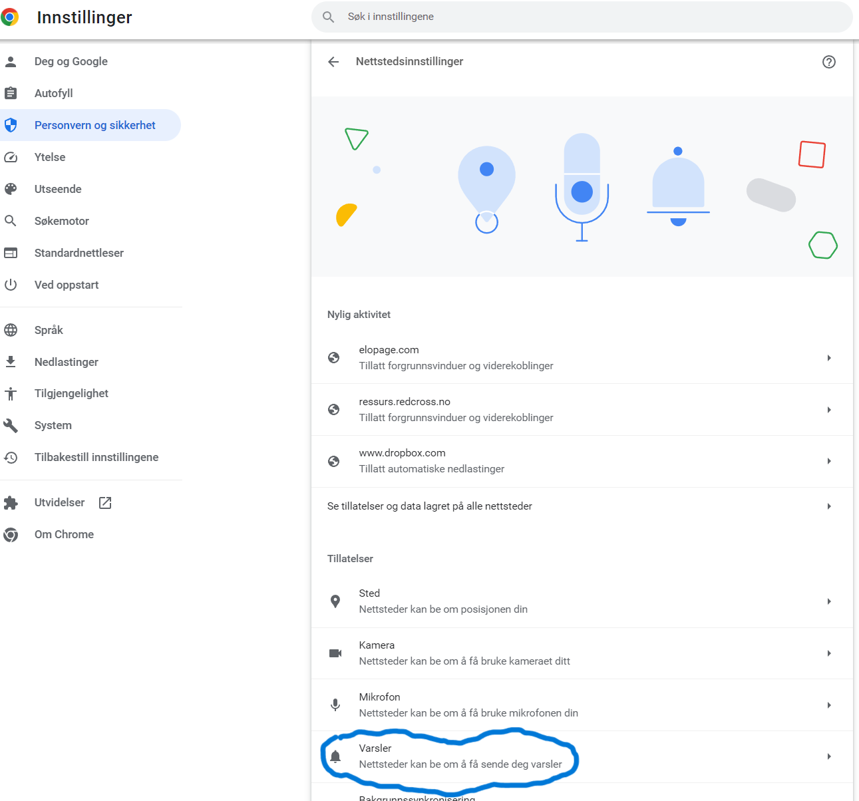Screen dimensions: 859x801
Task: Expand the www.dropbox.com entry arrow
Action: point(828,461)
